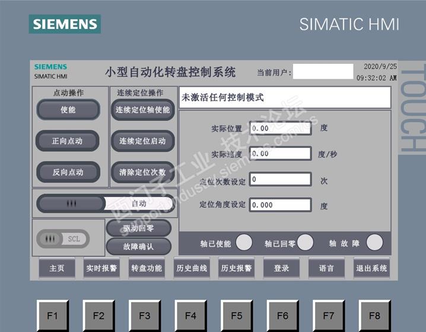This screenshot has width=426, height=332.
Task: Open the 历史曲线 screen
Action: click(192, 268)
